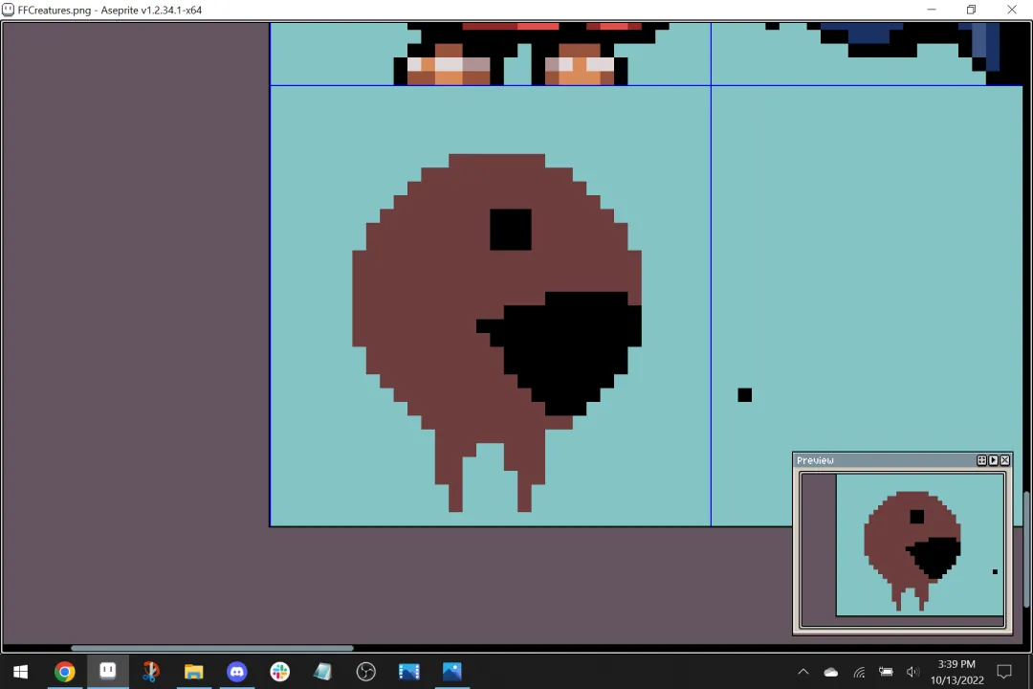Viewport: 1033px width, 689px height.
Task: Show hidden system tray icons
Action: pos(803,672)
